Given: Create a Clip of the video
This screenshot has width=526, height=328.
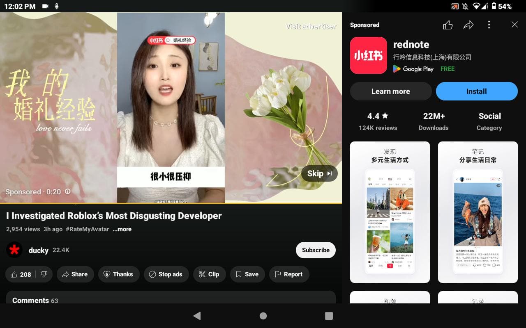Looking at the screenshot, I should pos(210,274).
